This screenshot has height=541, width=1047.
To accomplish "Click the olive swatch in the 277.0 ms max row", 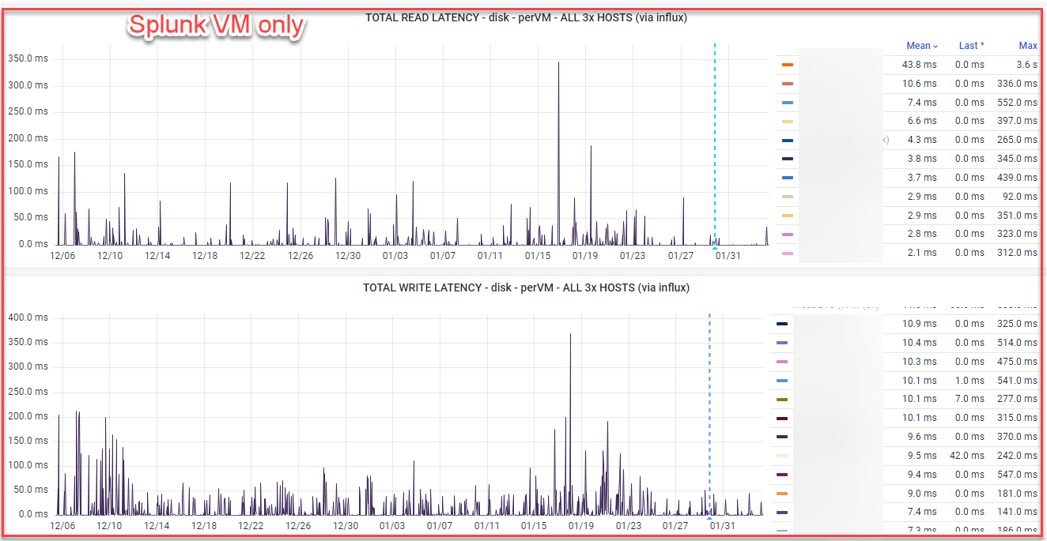I will [782, 400].
